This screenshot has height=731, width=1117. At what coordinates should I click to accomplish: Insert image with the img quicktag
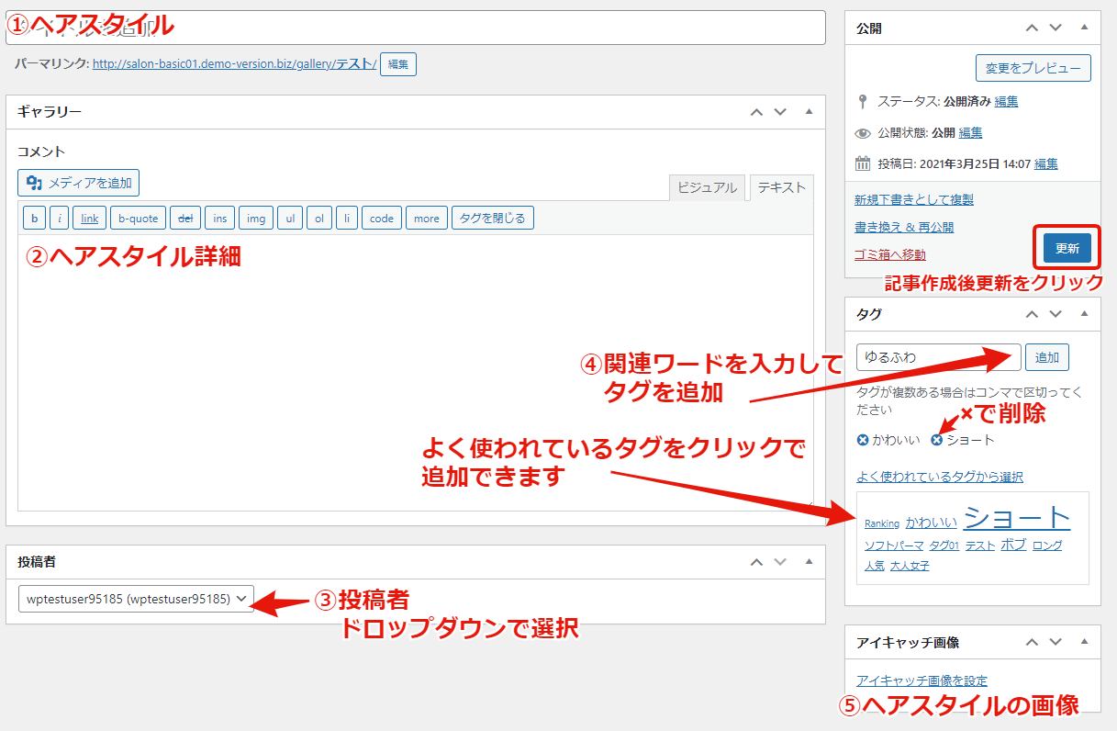(x=256, y=219)
